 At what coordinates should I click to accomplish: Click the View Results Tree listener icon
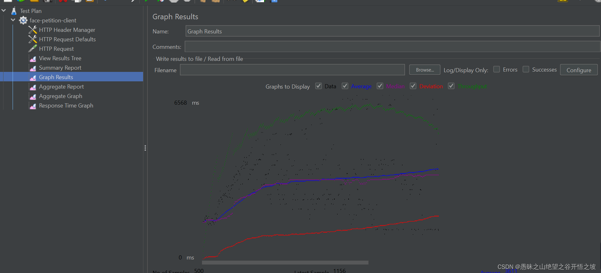point(33,59)
